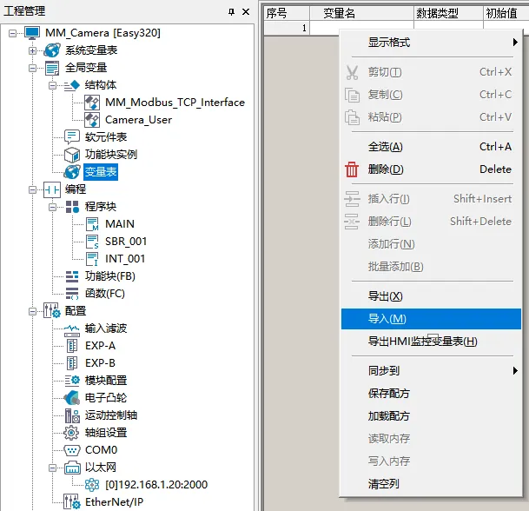Choose 删除(D) from context menu
This screenshot has width=529, height=511.
(x=431, y=169)
